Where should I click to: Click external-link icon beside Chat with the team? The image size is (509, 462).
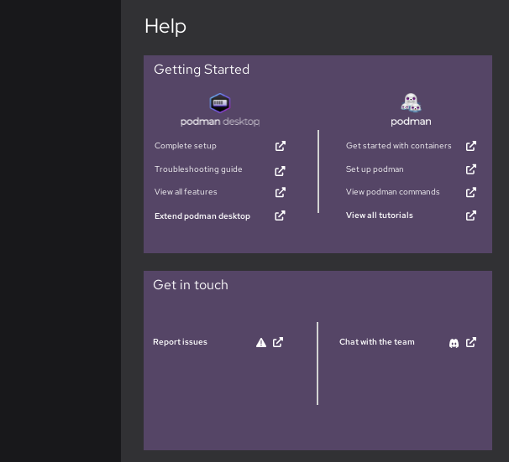[471, 342]
